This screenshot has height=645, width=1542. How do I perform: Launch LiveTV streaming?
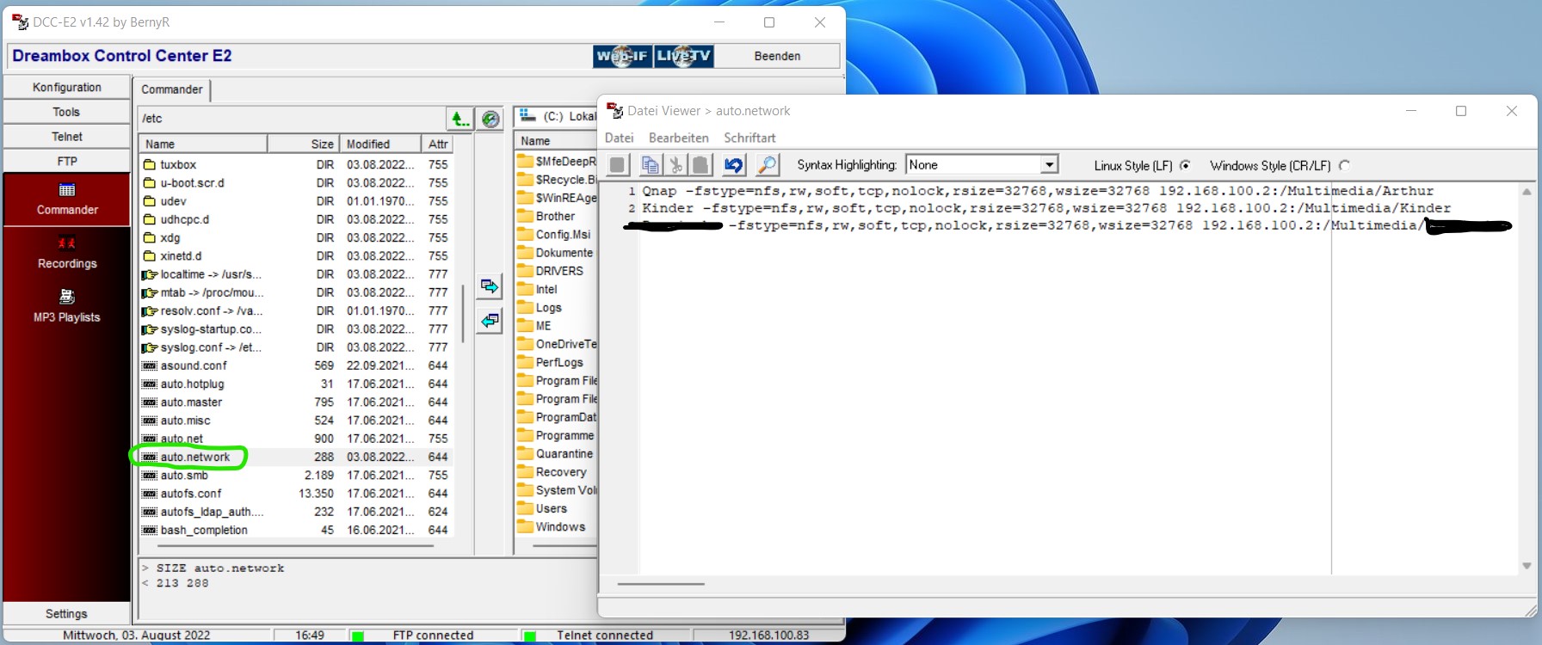click(x=683, y=56)
